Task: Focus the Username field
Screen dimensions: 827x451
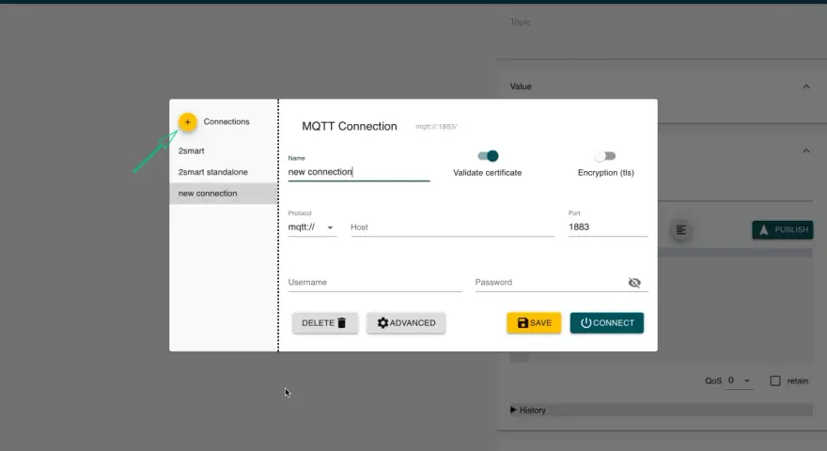Action: (374, 283)
